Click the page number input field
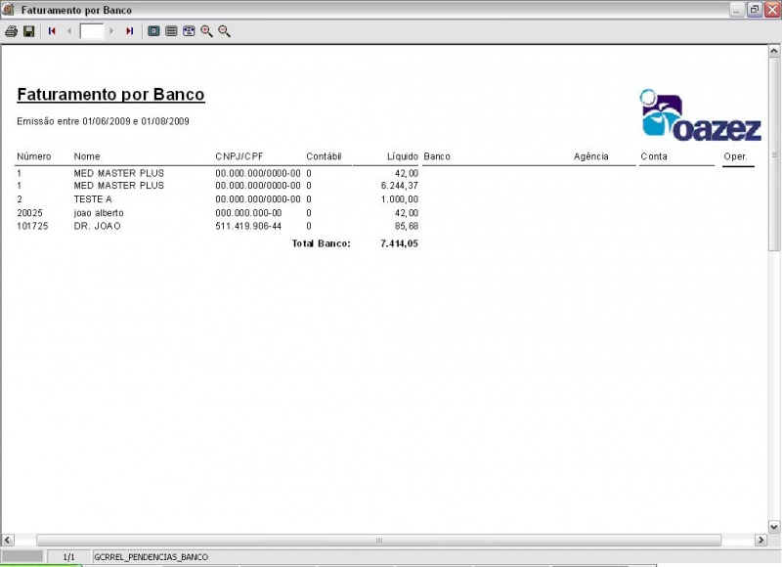Viewport: 782px width, 567px height. [x=91, y=31]
